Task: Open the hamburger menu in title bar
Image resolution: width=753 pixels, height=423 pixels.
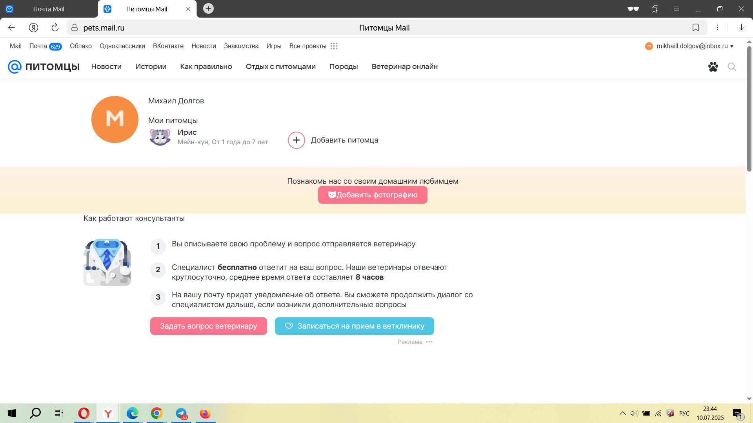Action: pyautogui.click(x=677, y=9)
